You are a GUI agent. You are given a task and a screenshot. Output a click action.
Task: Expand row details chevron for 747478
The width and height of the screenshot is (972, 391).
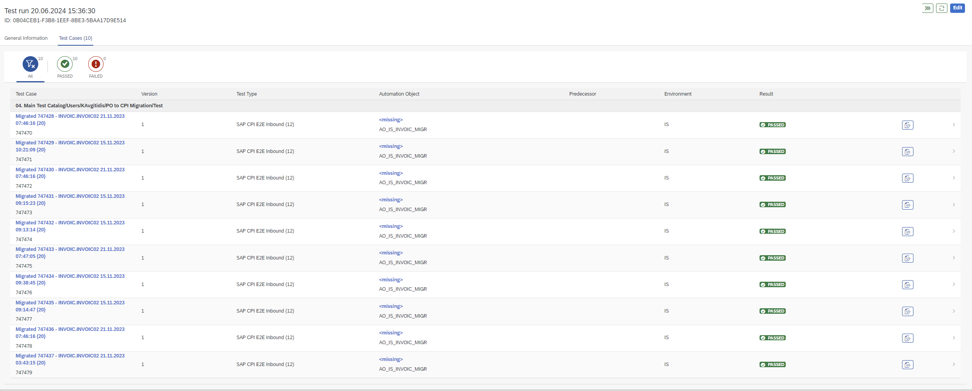[954, 338]
